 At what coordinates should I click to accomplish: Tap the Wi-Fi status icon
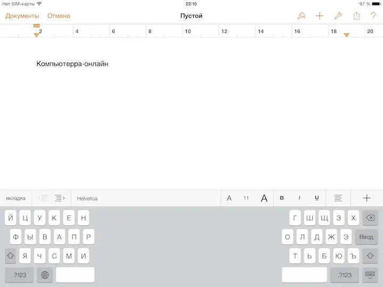pyautogui.click(x=39, y=4)
